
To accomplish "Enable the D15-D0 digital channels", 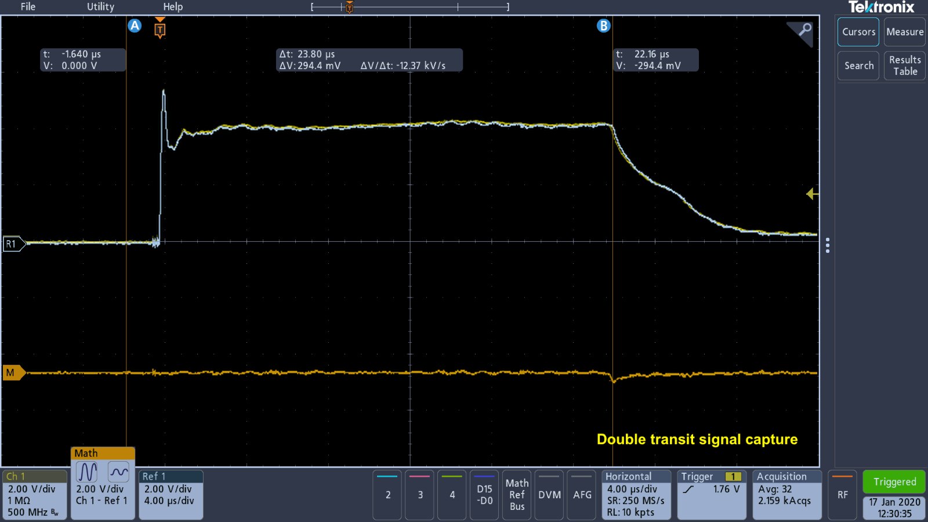I will coord(484,495).
